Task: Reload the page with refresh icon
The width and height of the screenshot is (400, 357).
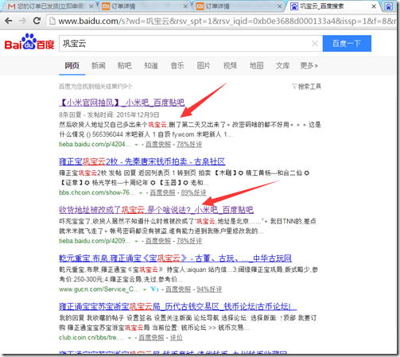Action: [x=37, y=21]
